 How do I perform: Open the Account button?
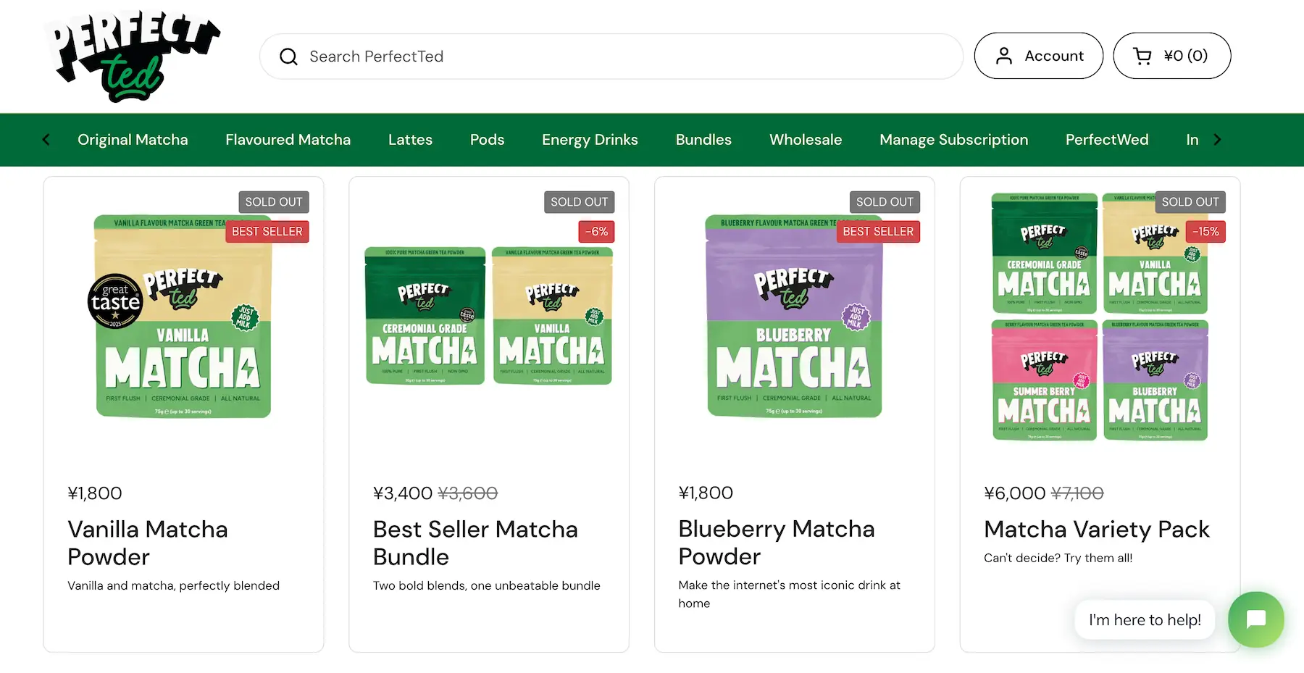pyautogui.click(x=1039, y=56)
